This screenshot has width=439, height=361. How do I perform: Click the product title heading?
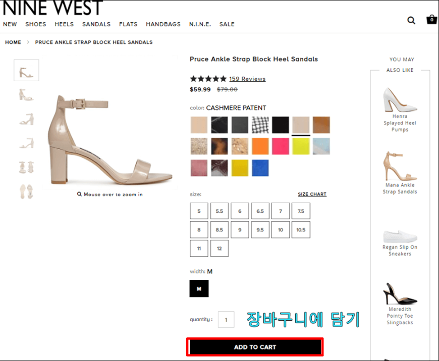(254, 59)
